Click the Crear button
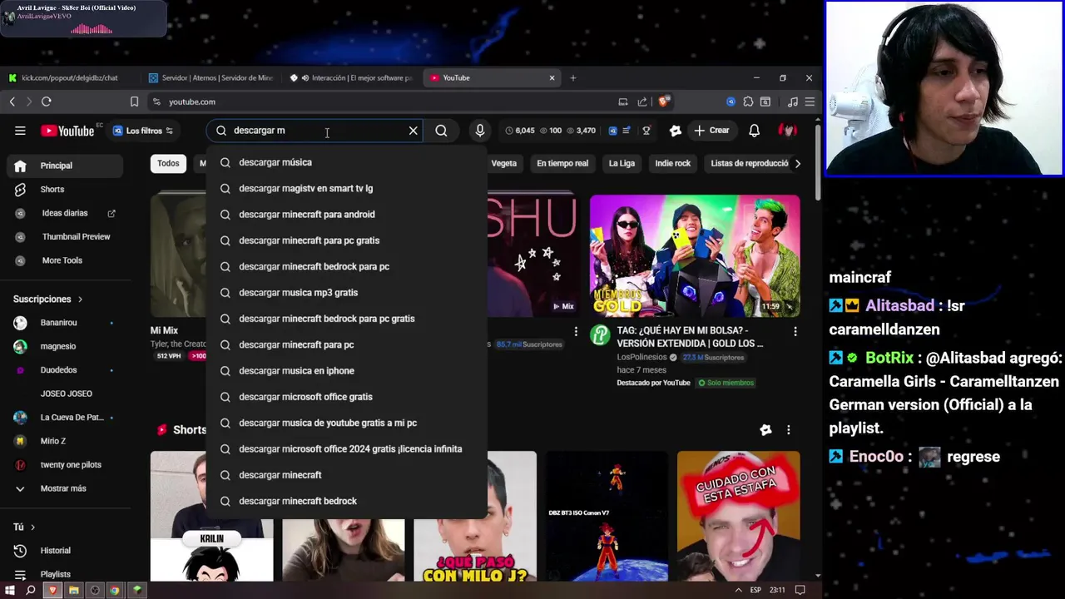This screenshot has width=1065, height=599. click(711, 131)
